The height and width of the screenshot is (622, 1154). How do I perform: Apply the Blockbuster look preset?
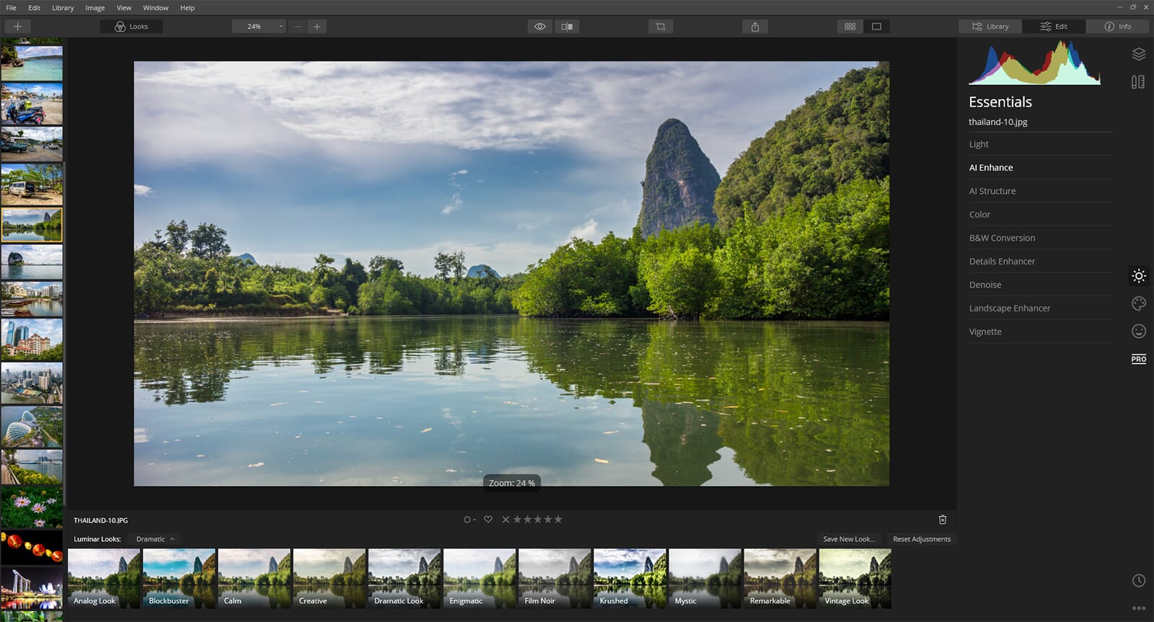pyautogui.click(x=179, y=579)
